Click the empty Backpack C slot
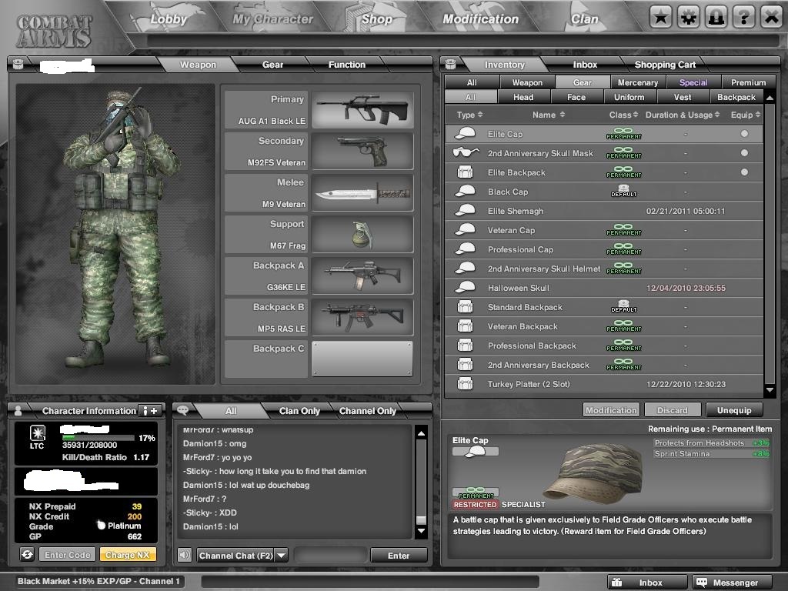This screenshot has height=591, width=788. [x=362, y=359]
